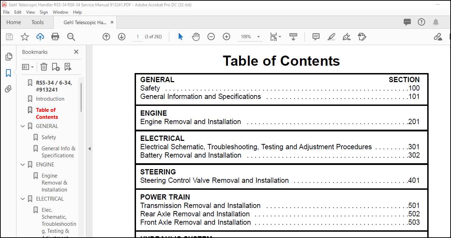
Task: Click the page number input field
Action: click(x=138, y=37)
